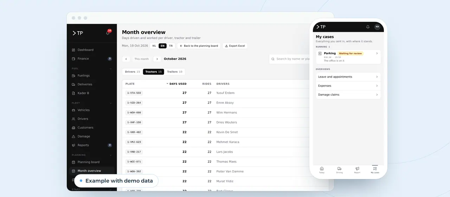Click driver name Lars Jacobs
The image size is (450, 197).
(x=225, y=152)
